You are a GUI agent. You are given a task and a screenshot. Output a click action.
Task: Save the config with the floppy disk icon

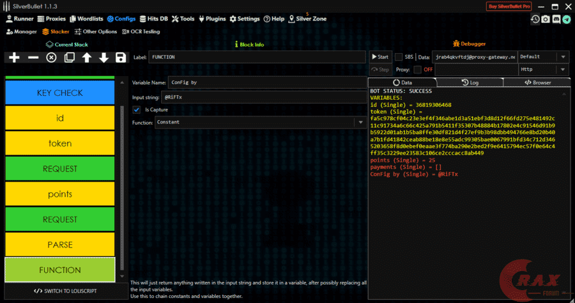[121, 58]
